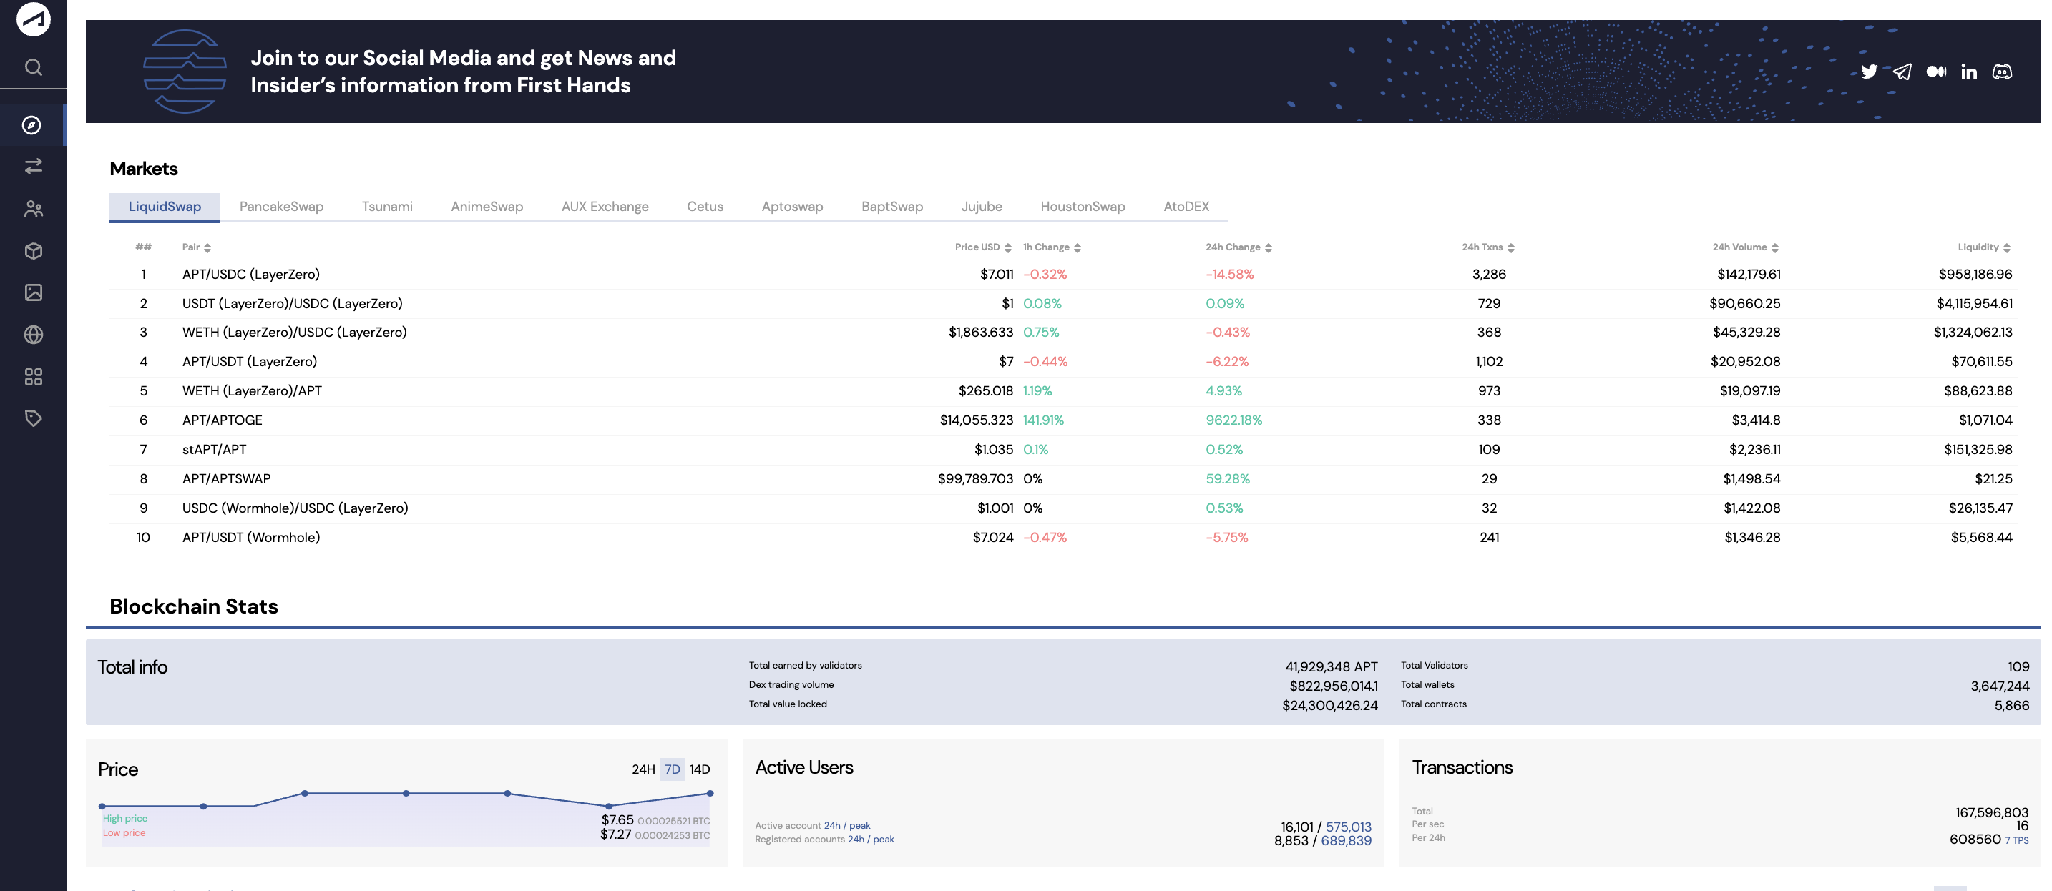2052x891 pixels.
Task: Click the cube blocks icon in sidebar
Action: (x=33, y=251)
